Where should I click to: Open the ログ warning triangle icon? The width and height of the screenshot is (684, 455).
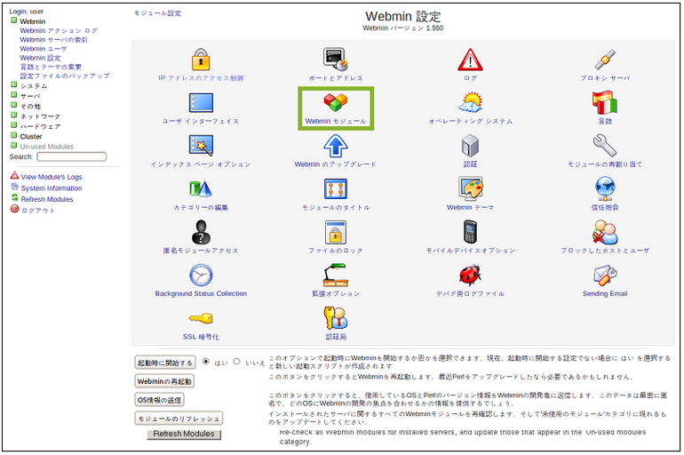(x=470, y=60)
